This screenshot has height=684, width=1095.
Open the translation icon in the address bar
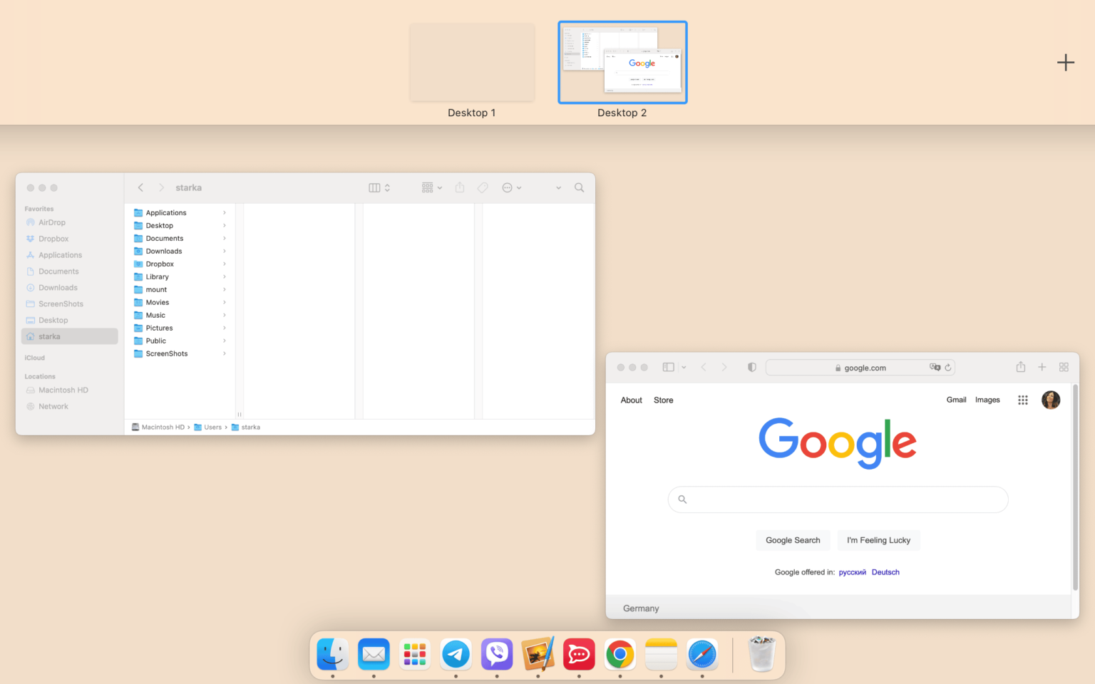(934, 367)
